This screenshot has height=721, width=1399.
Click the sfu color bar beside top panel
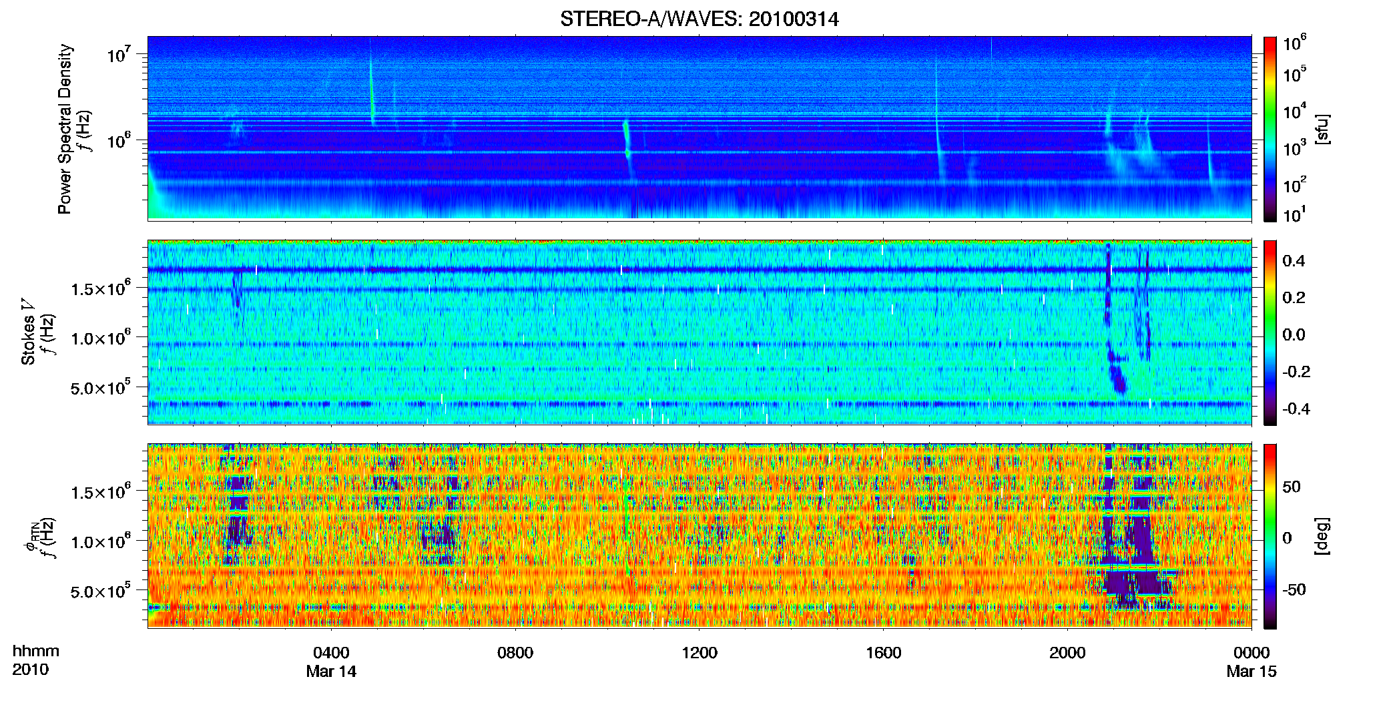pyautogui.click(x=1270, y=129)
